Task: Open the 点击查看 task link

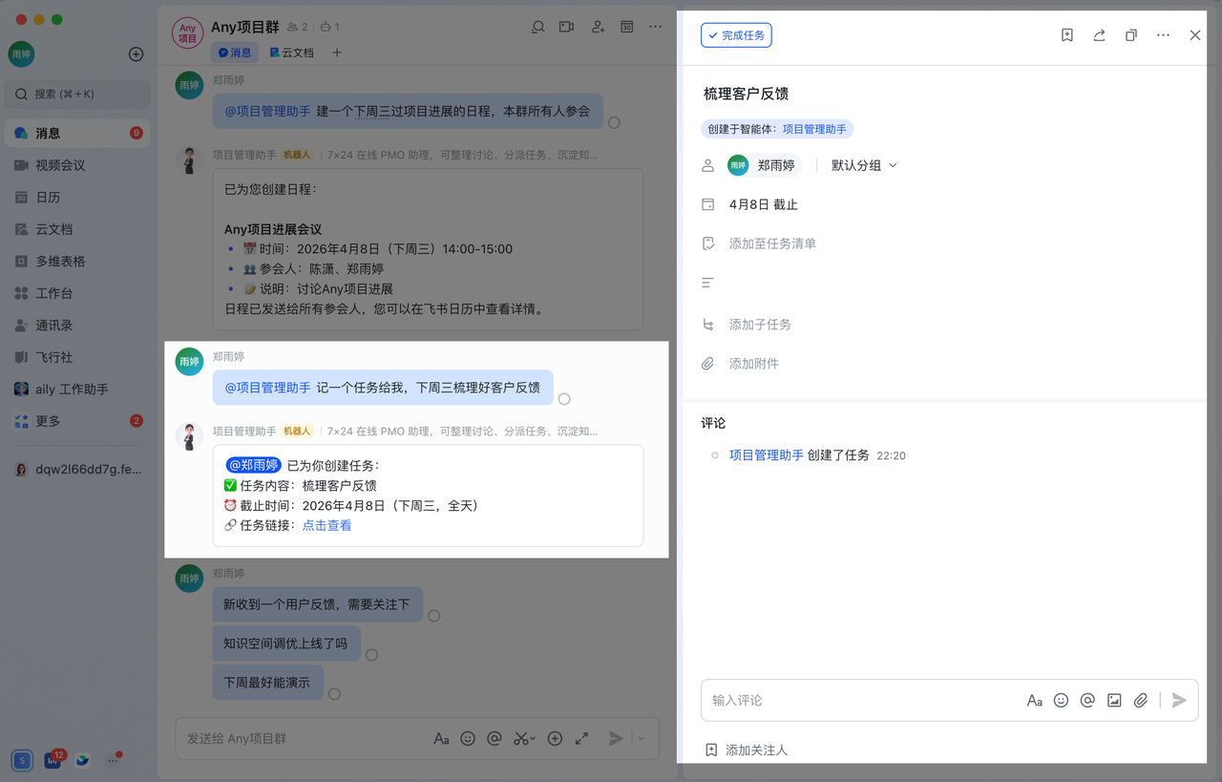Action: [327, 525]
